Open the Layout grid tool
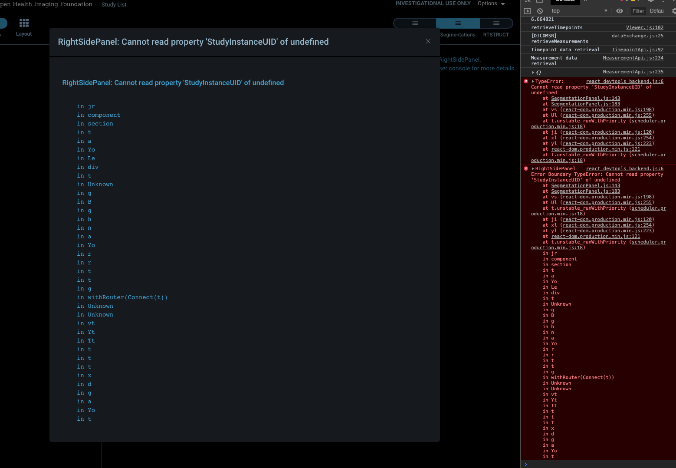 tap(24, 27)
